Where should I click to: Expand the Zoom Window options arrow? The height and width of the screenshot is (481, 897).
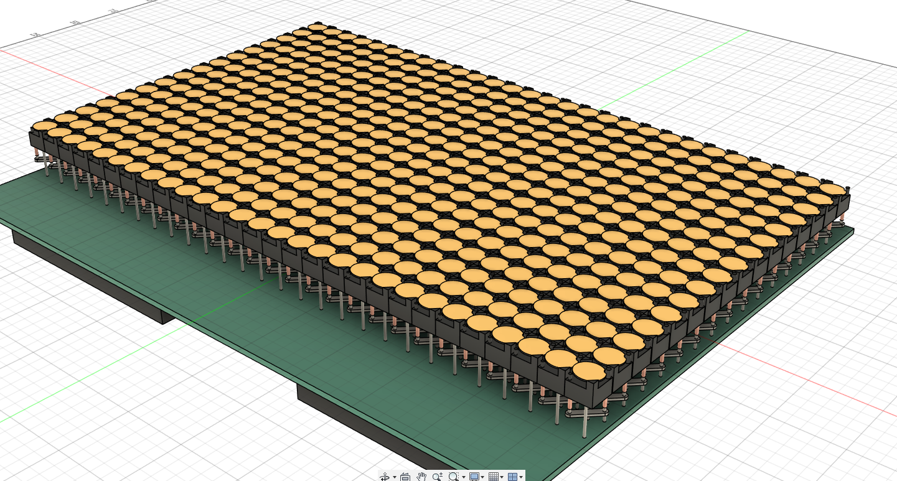tap(463, 477)
